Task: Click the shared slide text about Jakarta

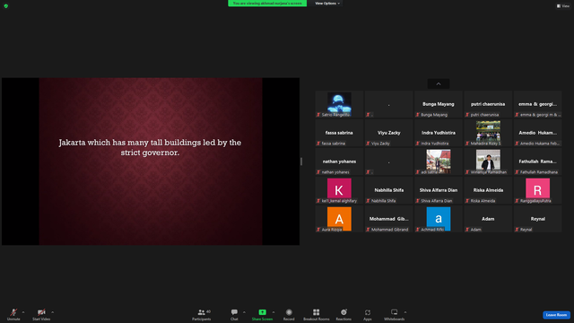Action: click(x=150, y=147)
